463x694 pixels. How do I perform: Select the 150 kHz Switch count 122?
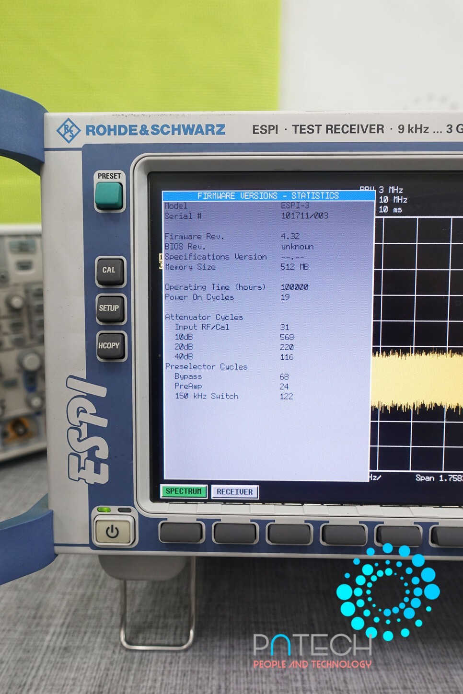286,396
